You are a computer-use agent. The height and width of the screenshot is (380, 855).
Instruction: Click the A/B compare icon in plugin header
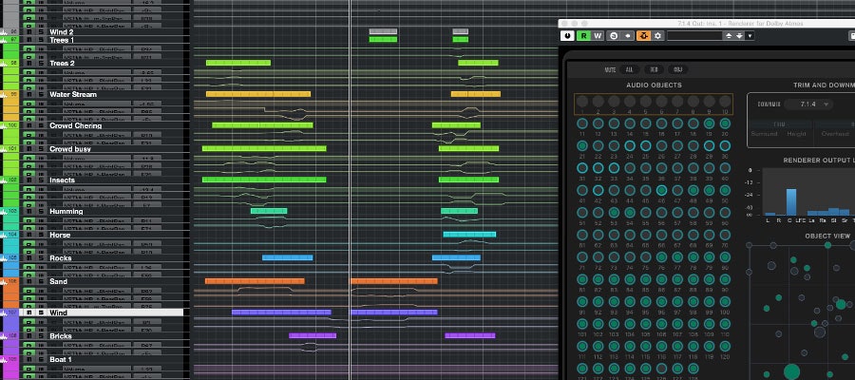(x=614, y=35)
